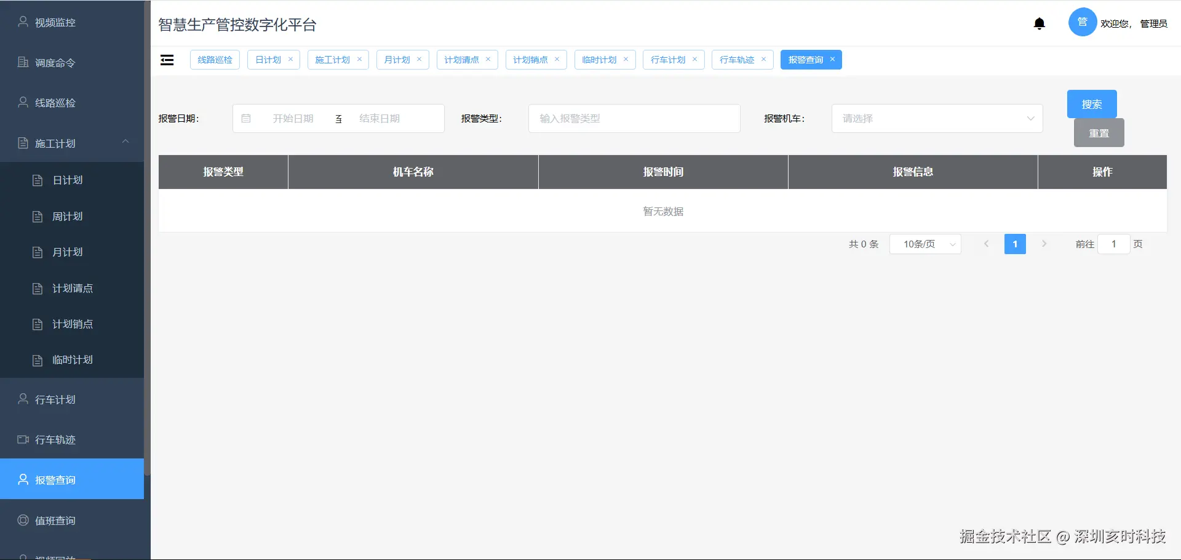Open 线路巡检 in the sidebar
This screenshot has height=560, width=1181.
[x=72, y=103]
